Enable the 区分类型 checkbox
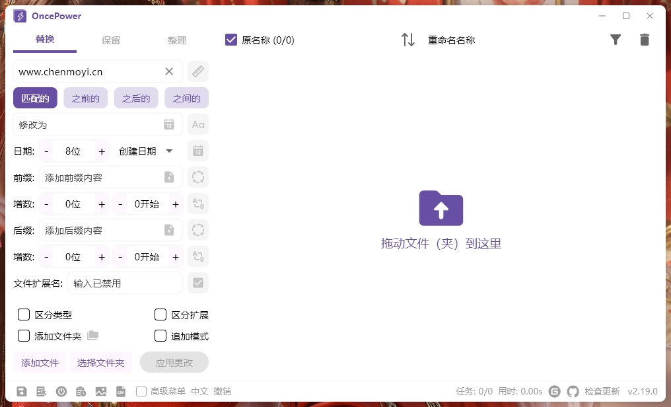Image resolution: width=671 pixels, height=407 pixels. [24, 314]
